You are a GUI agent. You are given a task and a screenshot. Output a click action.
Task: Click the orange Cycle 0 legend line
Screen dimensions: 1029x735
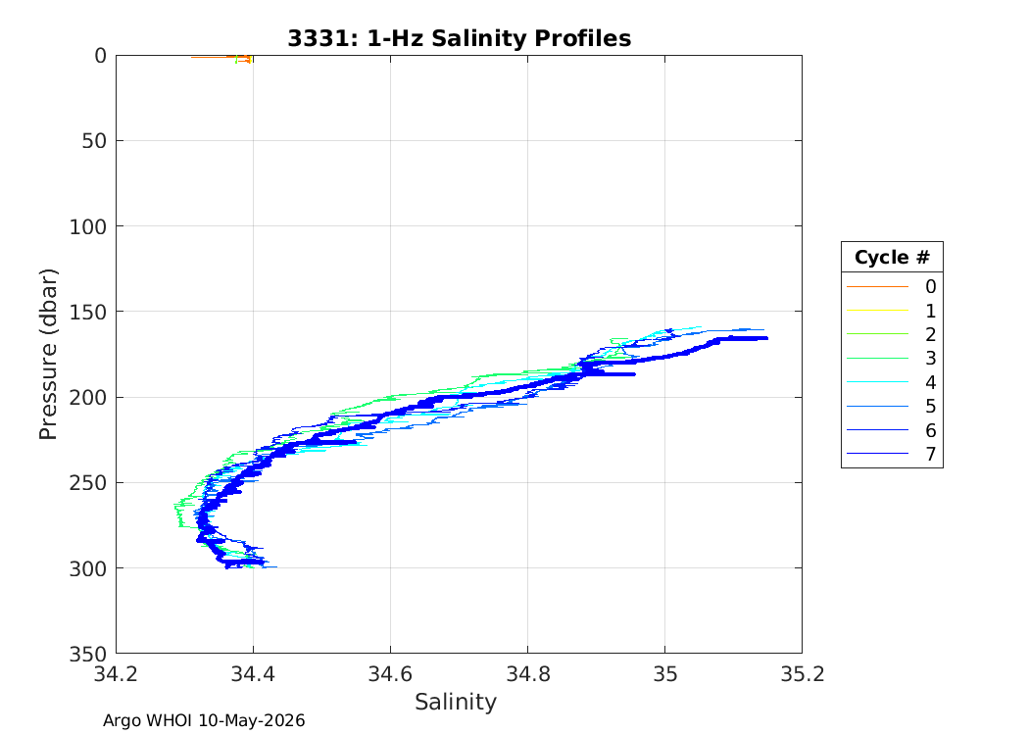point(877,287)
